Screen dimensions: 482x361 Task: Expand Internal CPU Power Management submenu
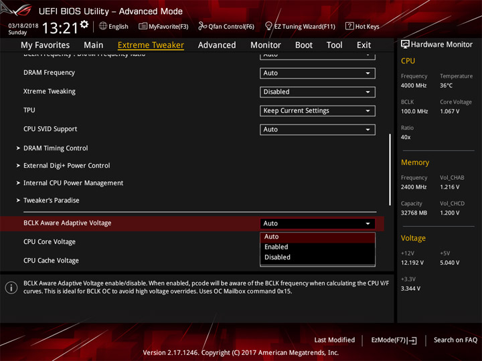(73, 183)
